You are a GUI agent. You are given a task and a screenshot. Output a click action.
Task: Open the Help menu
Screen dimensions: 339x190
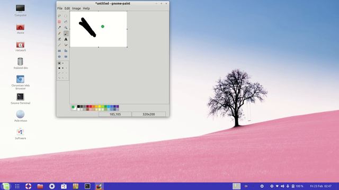pos(86,8)
